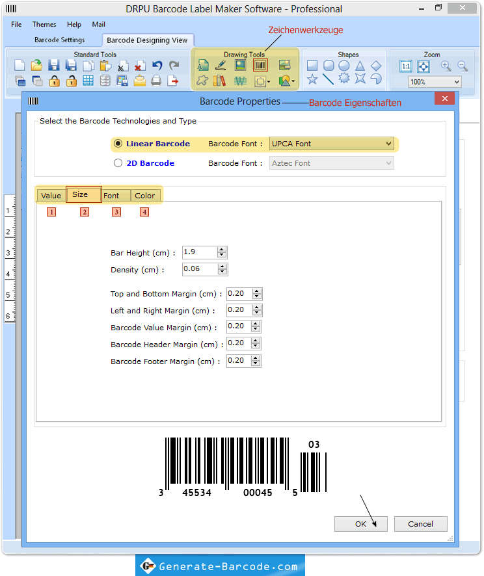Click the Zoom out magnifier
Viewport: 484px width, 576px height.
463,66
